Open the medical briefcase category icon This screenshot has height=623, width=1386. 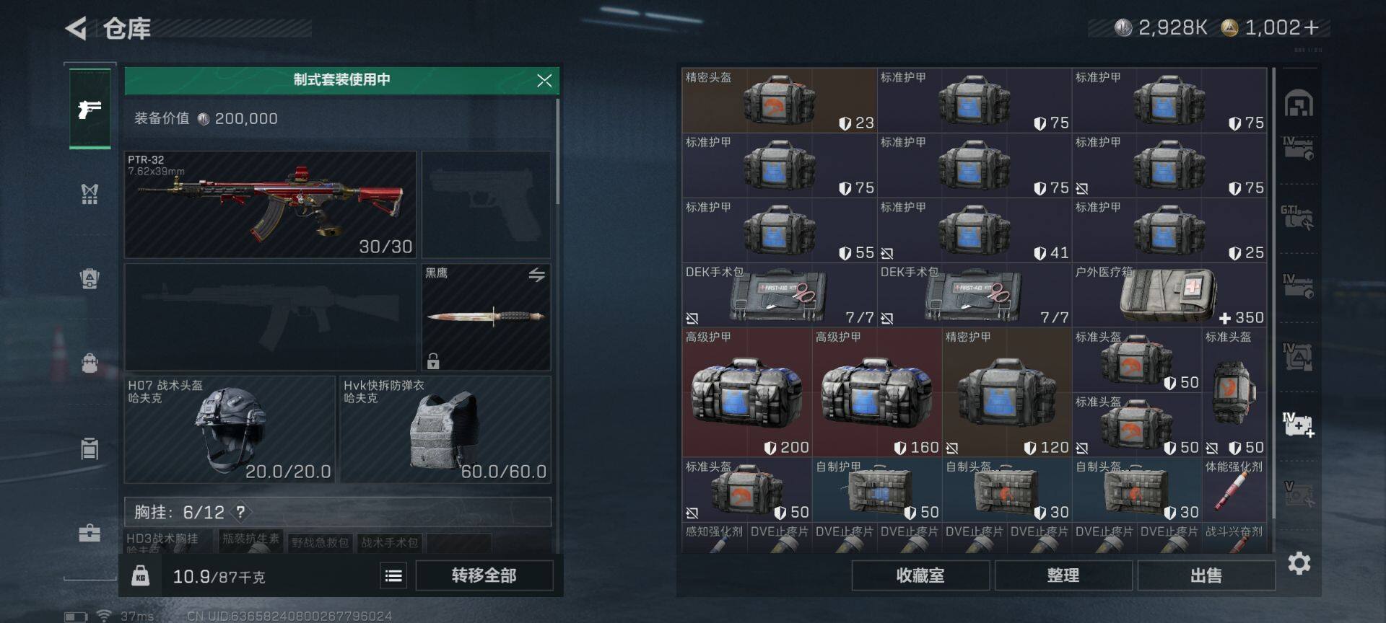tap(90, 533)
